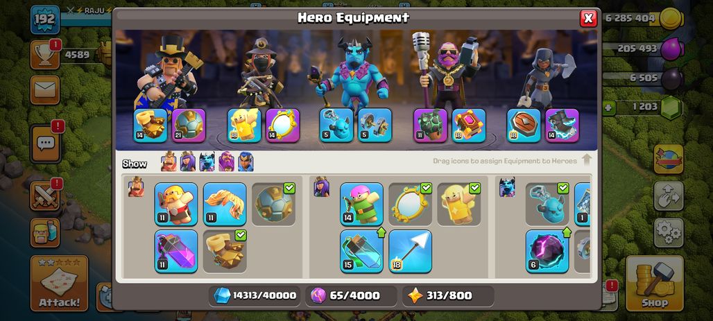Screen dimensions: 713x321
Task: Click the drag-to-assign up arrow hint
Action: 587,160
